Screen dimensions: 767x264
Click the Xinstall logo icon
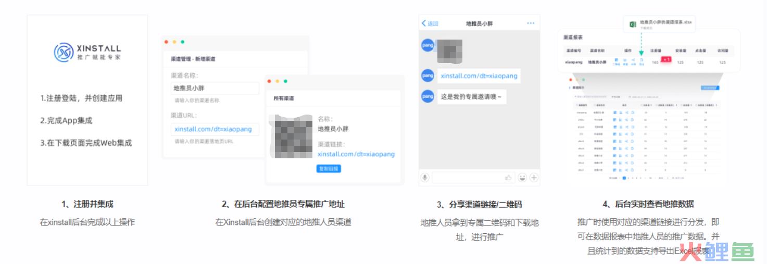click(x=64, y=52)
